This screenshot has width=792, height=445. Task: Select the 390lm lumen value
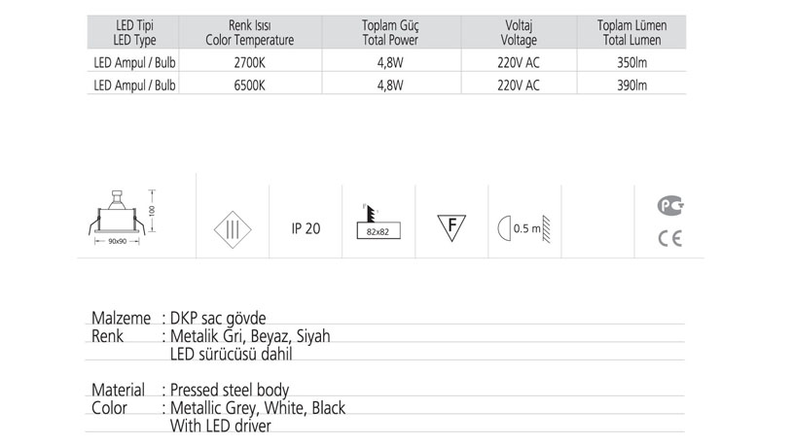coord(630,85)
